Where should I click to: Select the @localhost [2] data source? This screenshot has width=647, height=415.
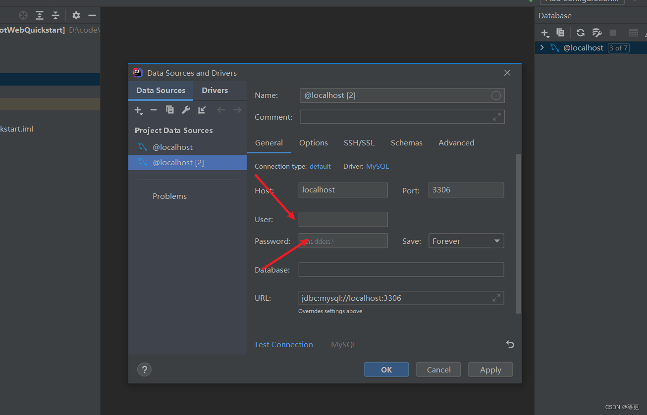(x=187, y=162)
